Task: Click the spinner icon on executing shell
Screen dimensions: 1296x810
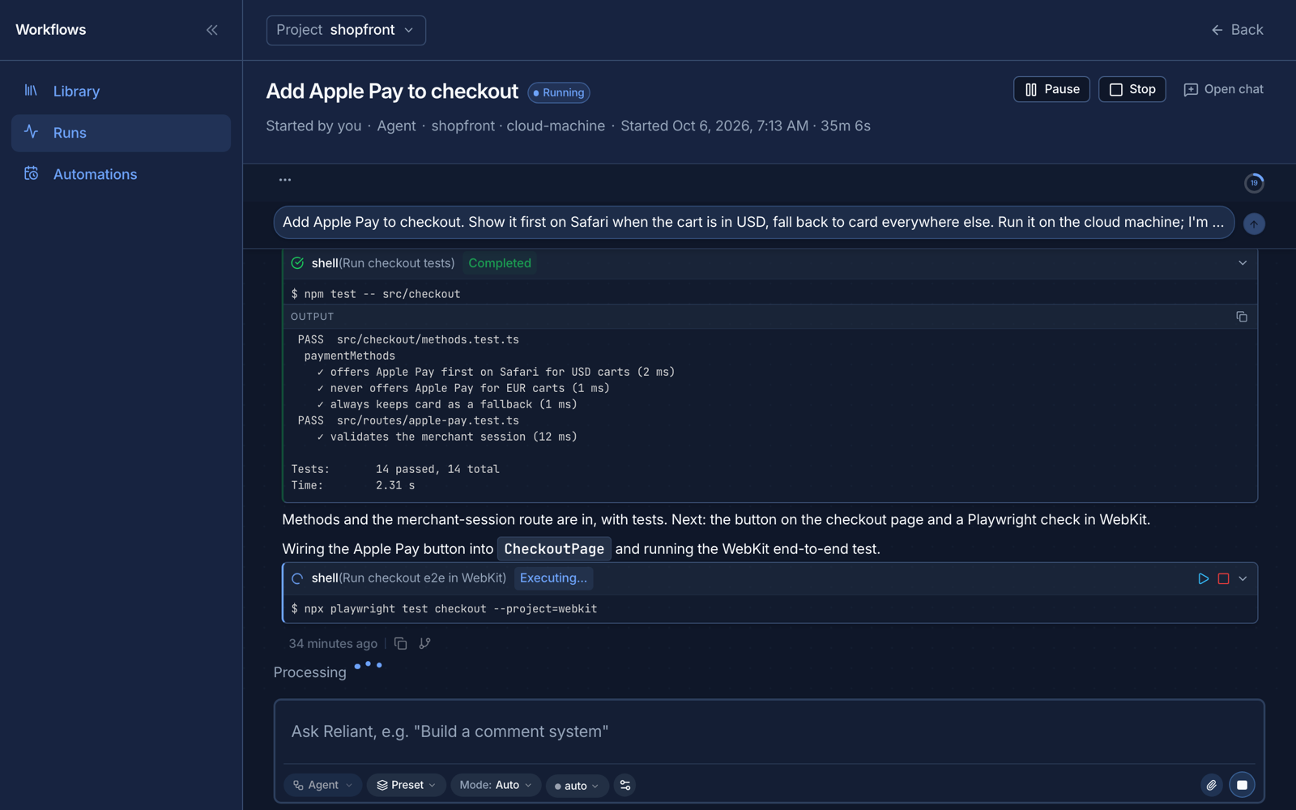Action: (297, 578)
